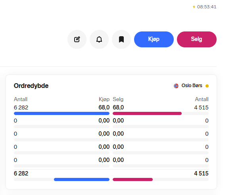
Task: Click the pink sell depth bar in top row
Action: (147, 113)
